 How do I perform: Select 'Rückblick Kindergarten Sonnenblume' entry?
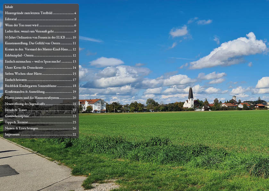click(x=31, y=86)
